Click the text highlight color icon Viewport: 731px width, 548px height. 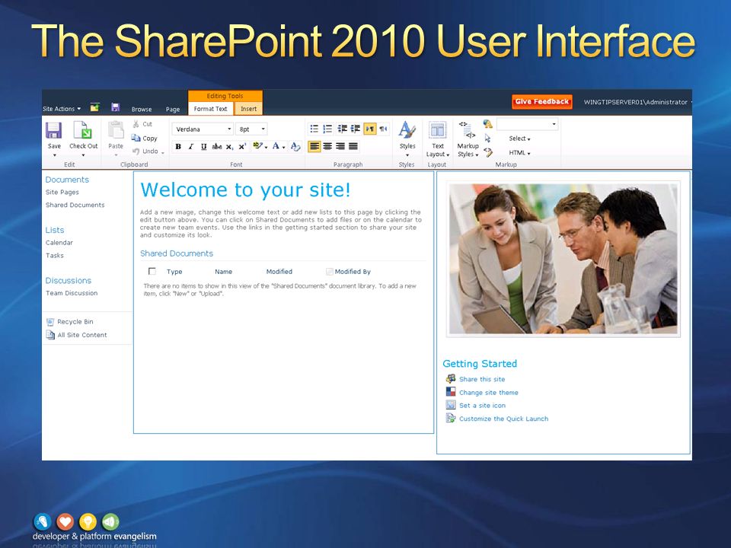click(258, 146)
